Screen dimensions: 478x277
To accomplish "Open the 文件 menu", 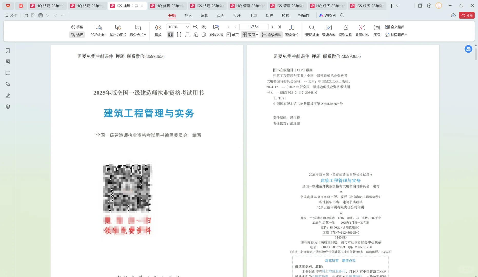I will point(11,15).
